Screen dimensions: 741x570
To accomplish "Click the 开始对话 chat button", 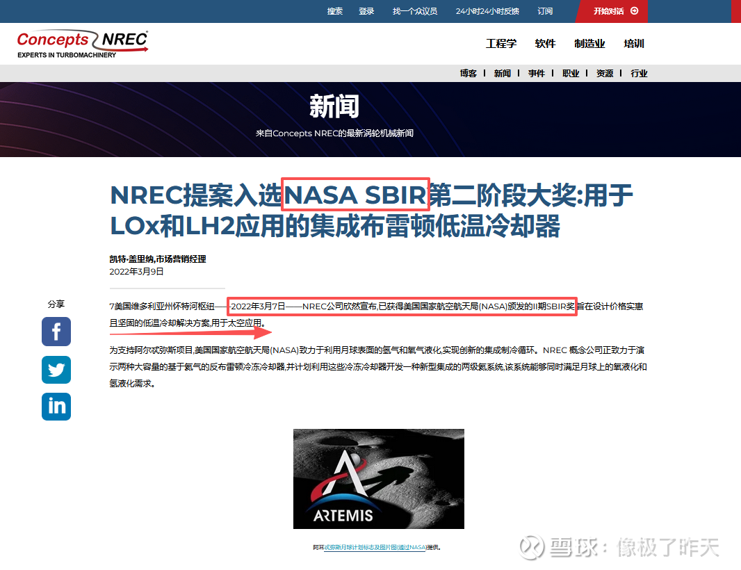I will tap(615, 11).
